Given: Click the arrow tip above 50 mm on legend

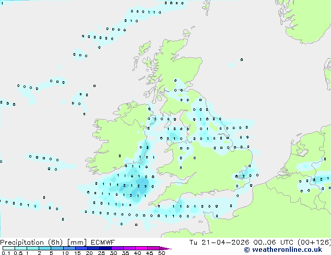Looking at the screenshot, I should [x=165, y=248].
